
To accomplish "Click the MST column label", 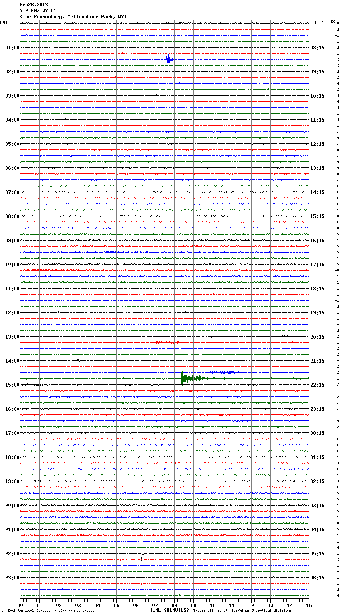I will [4, 23].
